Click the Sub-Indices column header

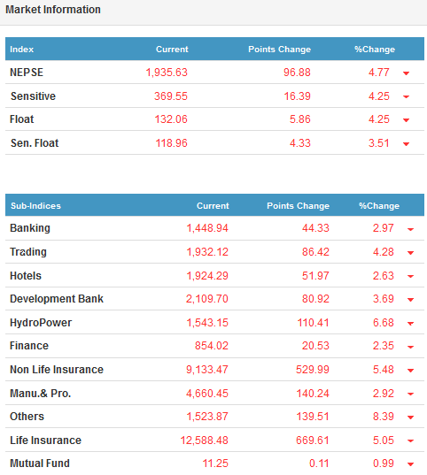tap(35, 206)
